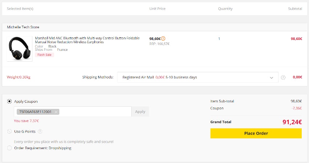Remove coupon code with the x icon

(56, 112)
